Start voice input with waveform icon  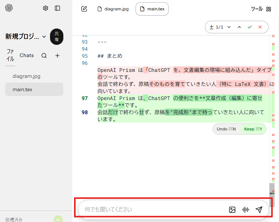click(245, 210)
